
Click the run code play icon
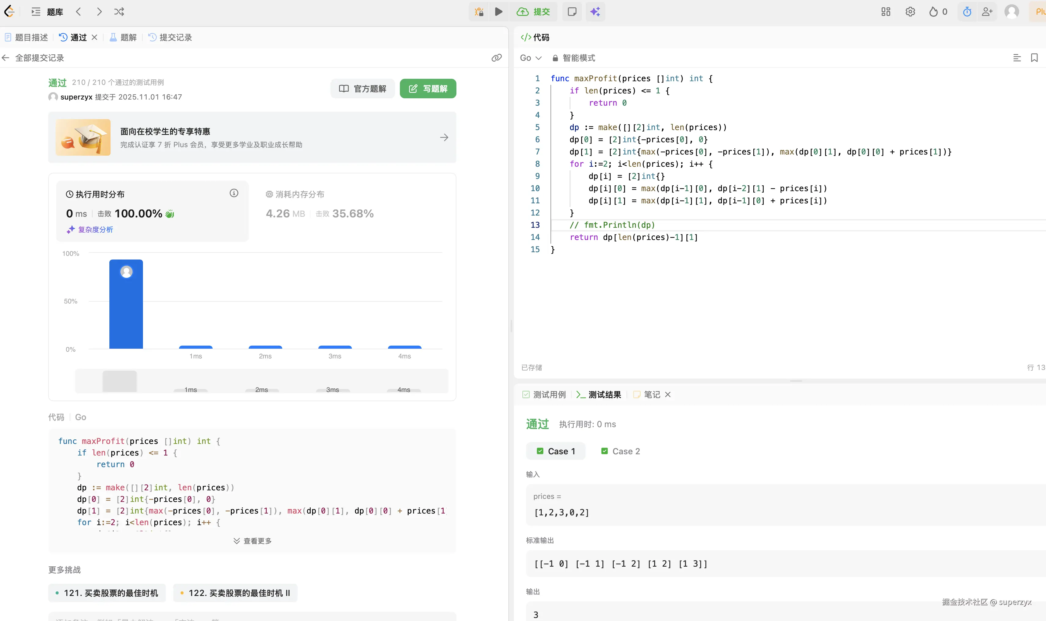tap(498, 12)
